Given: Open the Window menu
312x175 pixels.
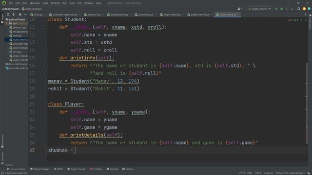Looking at the screenshot, I should 89,3.
